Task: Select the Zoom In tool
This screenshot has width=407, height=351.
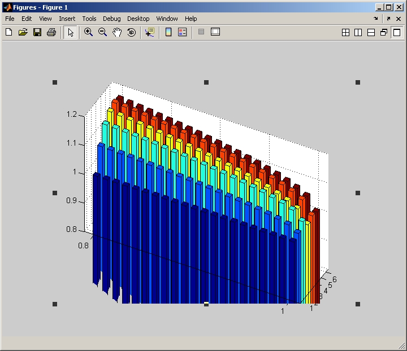Action: 88,32
